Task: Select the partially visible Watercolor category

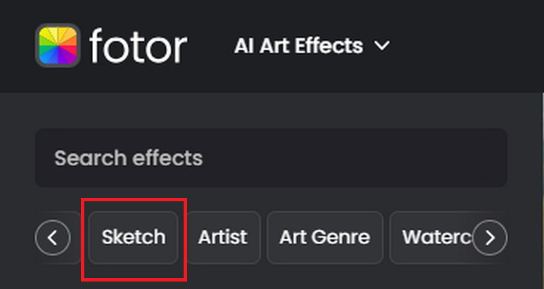Action: 437,237
